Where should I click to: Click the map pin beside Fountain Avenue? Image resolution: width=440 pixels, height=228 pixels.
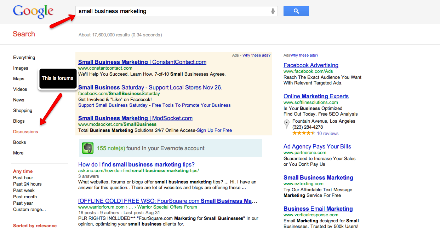(x=287, y=124)
